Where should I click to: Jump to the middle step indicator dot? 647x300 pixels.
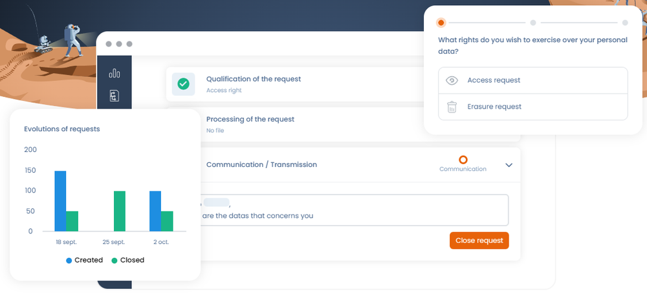tap(533, 23)
